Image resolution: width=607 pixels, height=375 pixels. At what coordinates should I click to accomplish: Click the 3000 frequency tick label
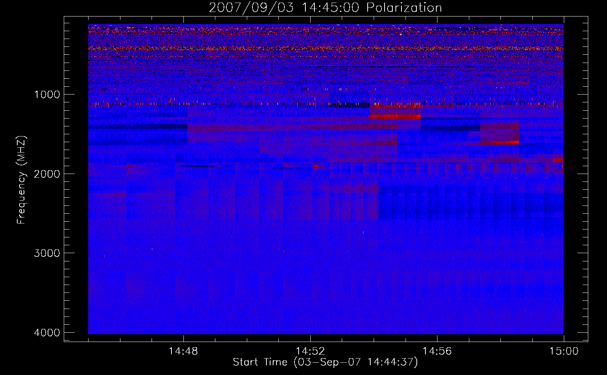tap(47, 253)
